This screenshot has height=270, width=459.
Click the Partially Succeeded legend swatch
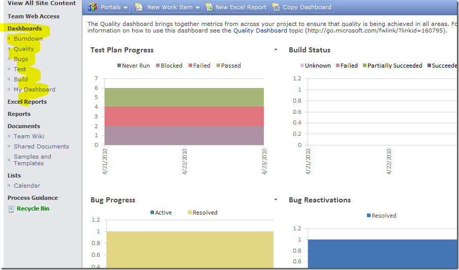click(x=365, y=65)
